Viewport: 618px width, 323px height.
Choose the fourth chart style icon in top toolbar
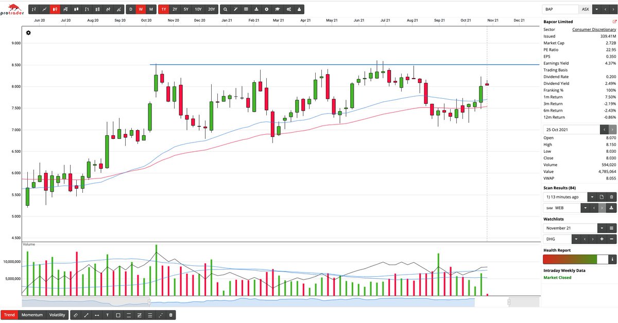66,9
